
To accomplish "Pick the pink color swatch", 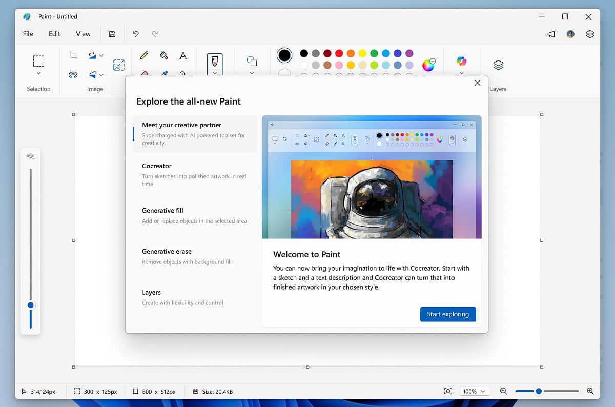I will [x=339, y=65].
